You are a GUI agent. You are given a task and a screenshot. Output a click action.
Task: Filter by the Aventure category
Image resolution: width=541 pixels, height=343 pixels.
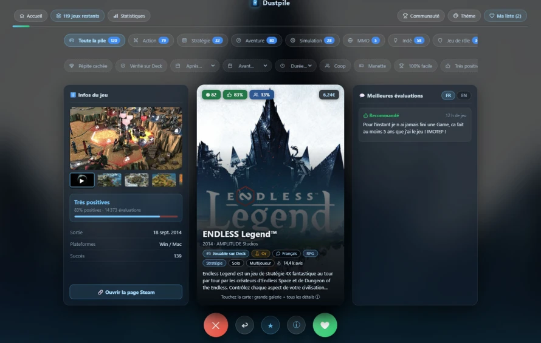click(257, 40)
